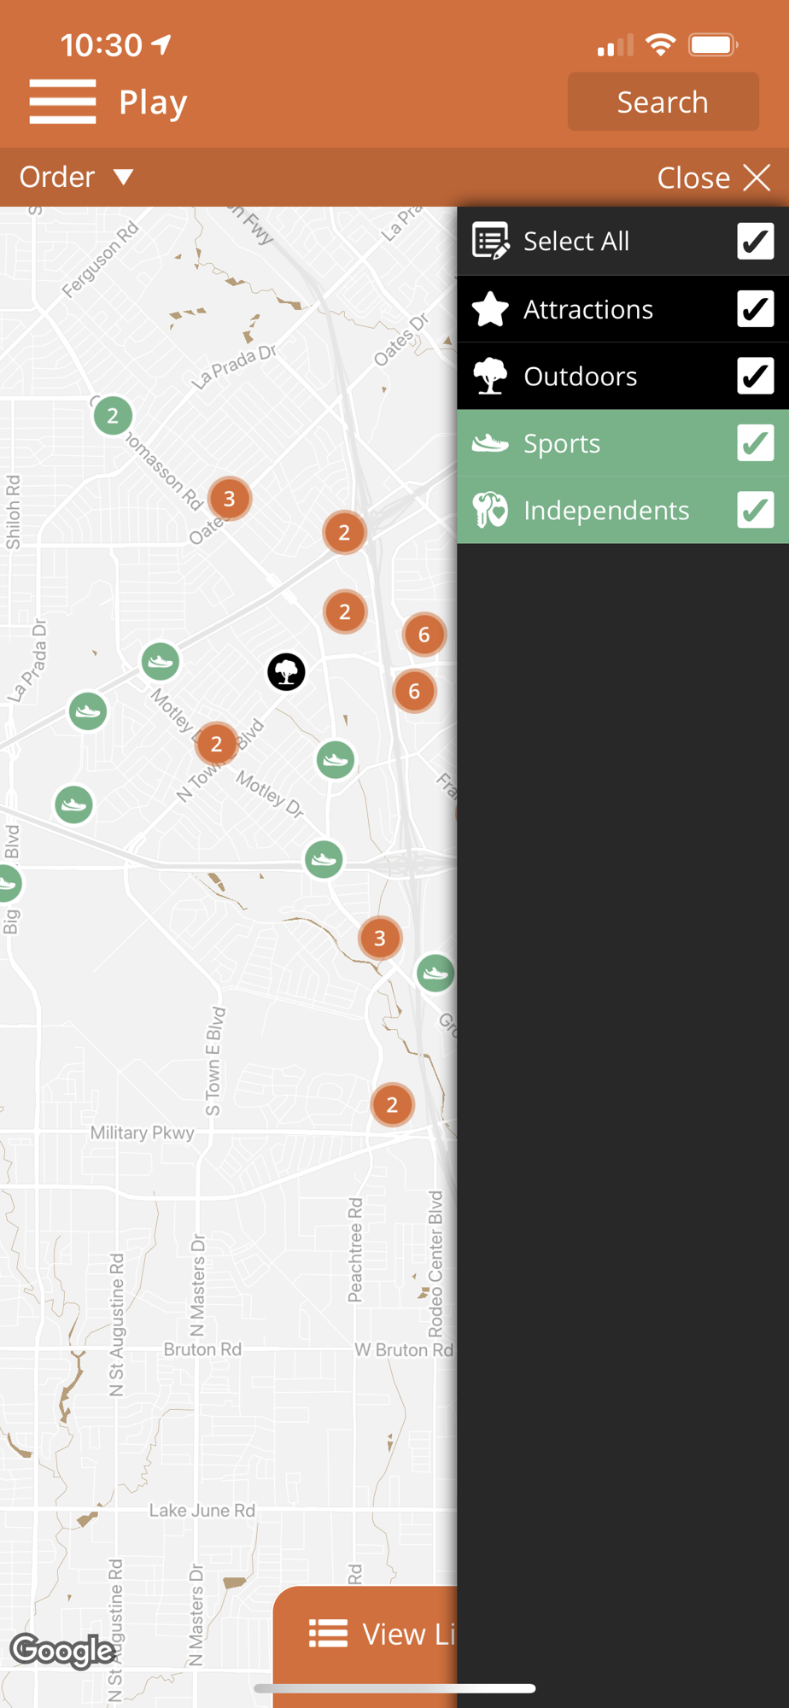Click the Independents keys icon
This screenshot has width=789, height=1708.
coord(491,510)
